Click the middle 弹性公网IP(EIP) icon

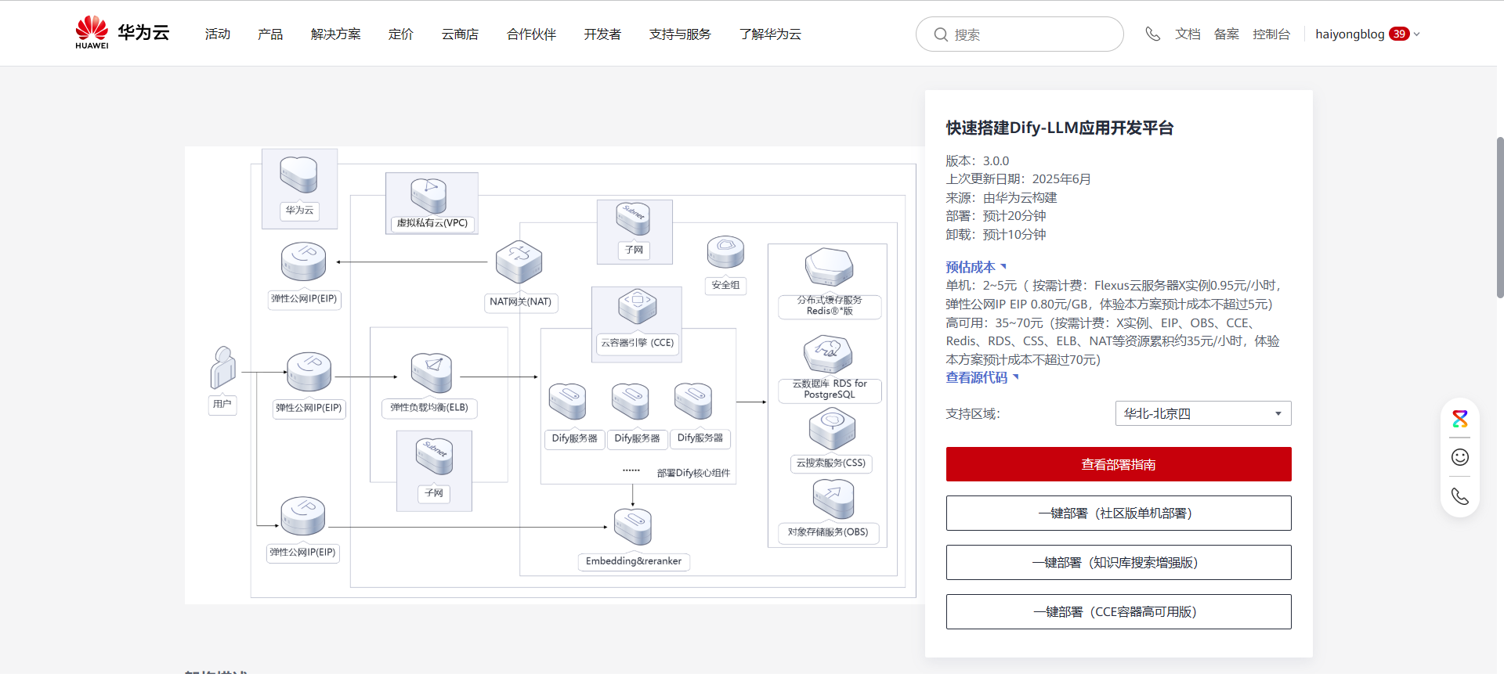pyautogui.click(x=309, y=371)
